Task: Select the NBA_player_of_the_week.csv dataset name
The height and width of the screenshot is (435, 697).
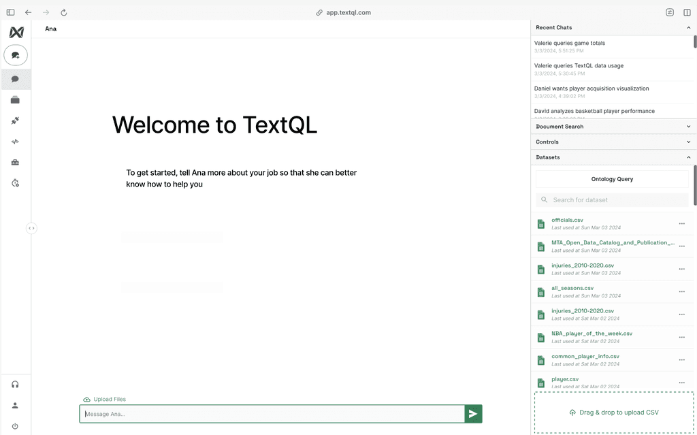Action: [x=592, y=334]
